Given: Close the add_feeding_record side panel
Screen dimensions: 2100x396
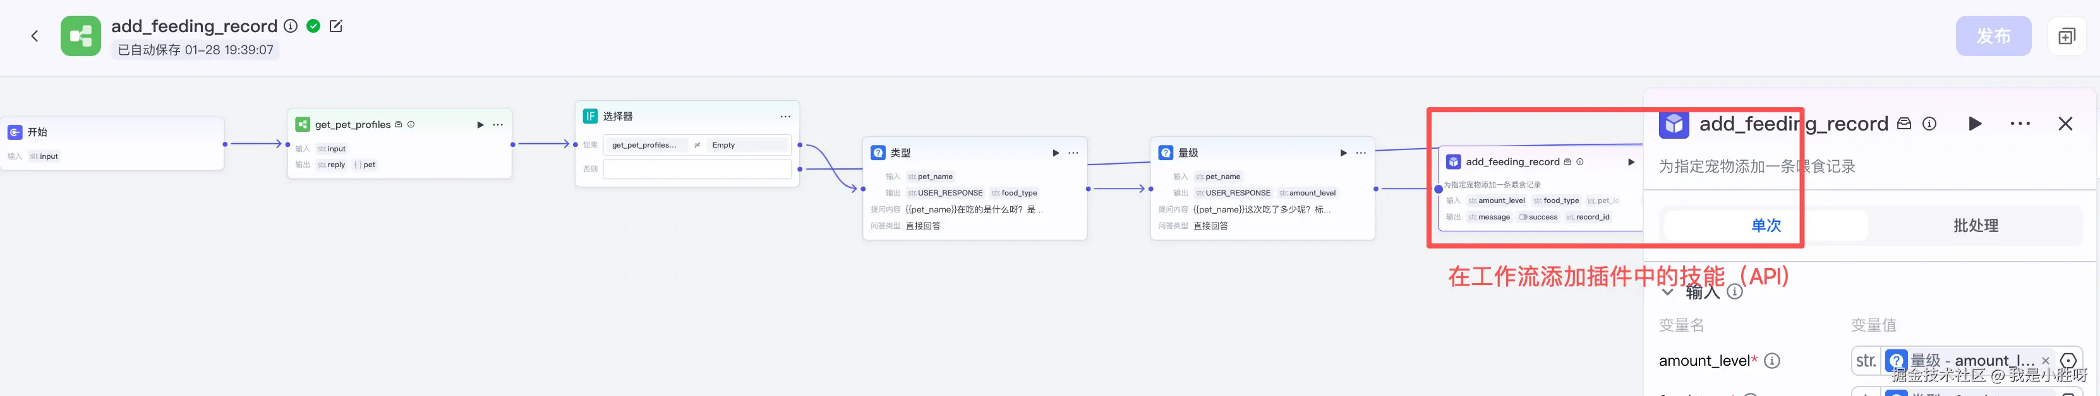Looking at the screenshot, I should [x=2065, y=124].
